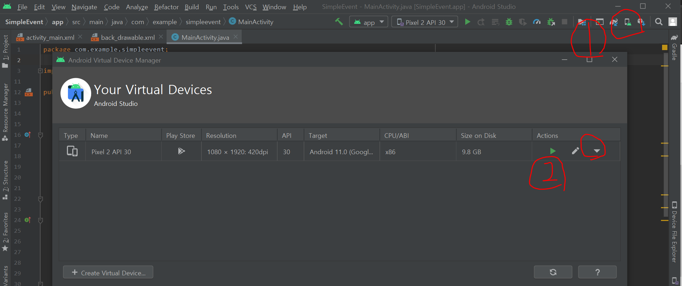Open the Tools menu
Screen dimensions: 682x286
(x=231, y=7)
